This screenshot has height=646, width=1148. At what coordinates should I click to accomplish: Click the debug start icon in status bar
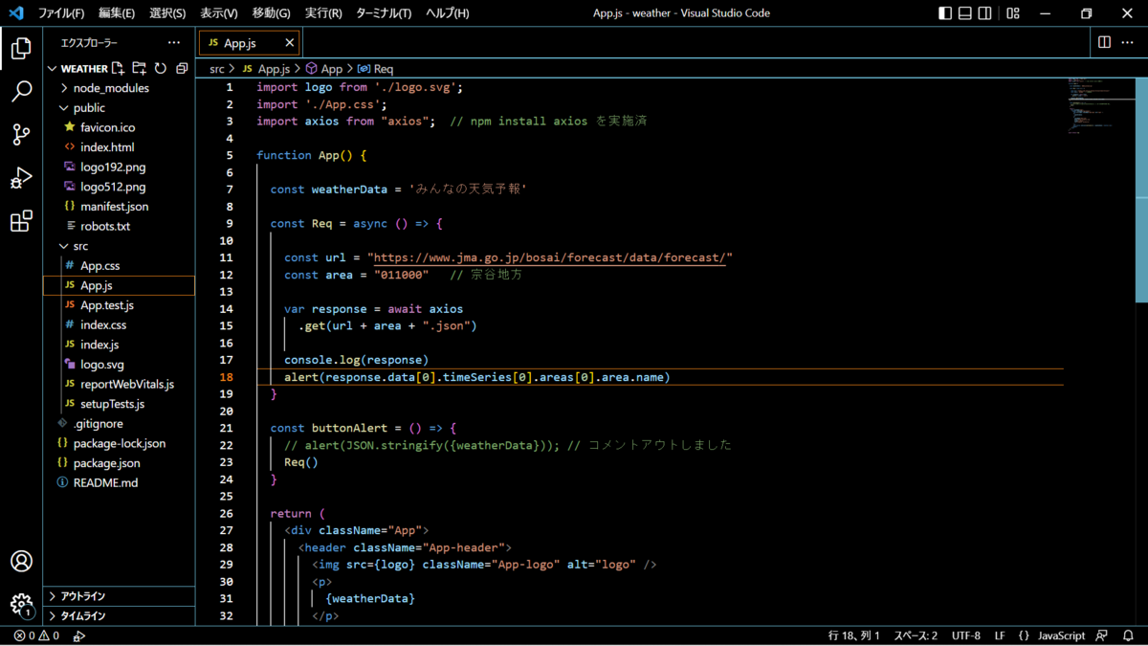pos(79,635)
